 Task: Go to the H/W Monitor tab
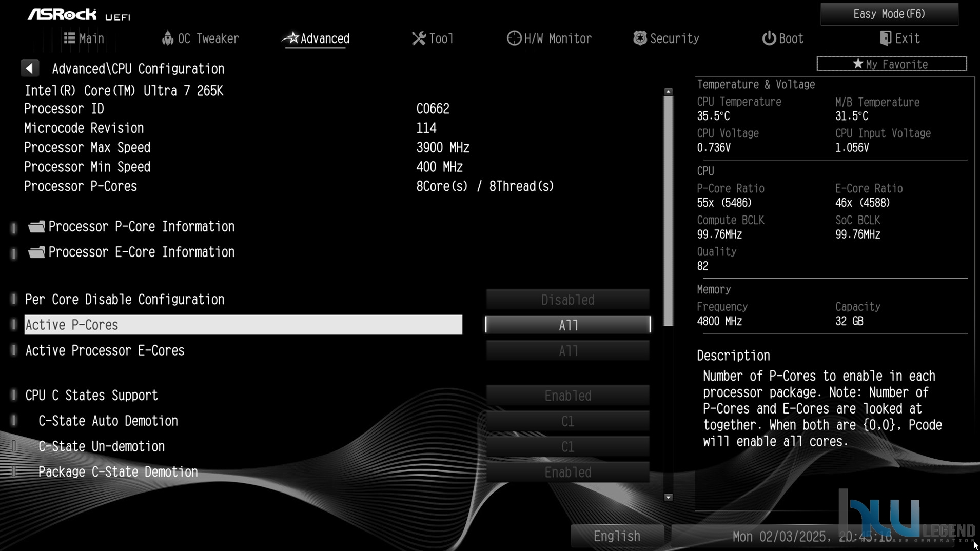click(549, 38)
